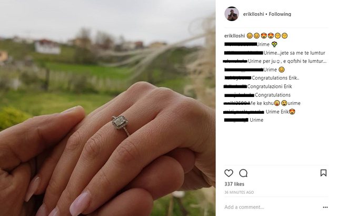The image size is (337, 216).
Task: Focus the Add a comment field
Action: click(272, 207)
